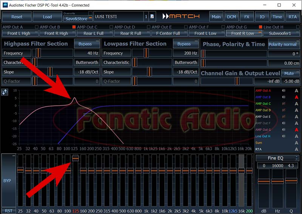Open the Main tab
Viewport: 302px width, 214px height.
click(x=216, y=17)
